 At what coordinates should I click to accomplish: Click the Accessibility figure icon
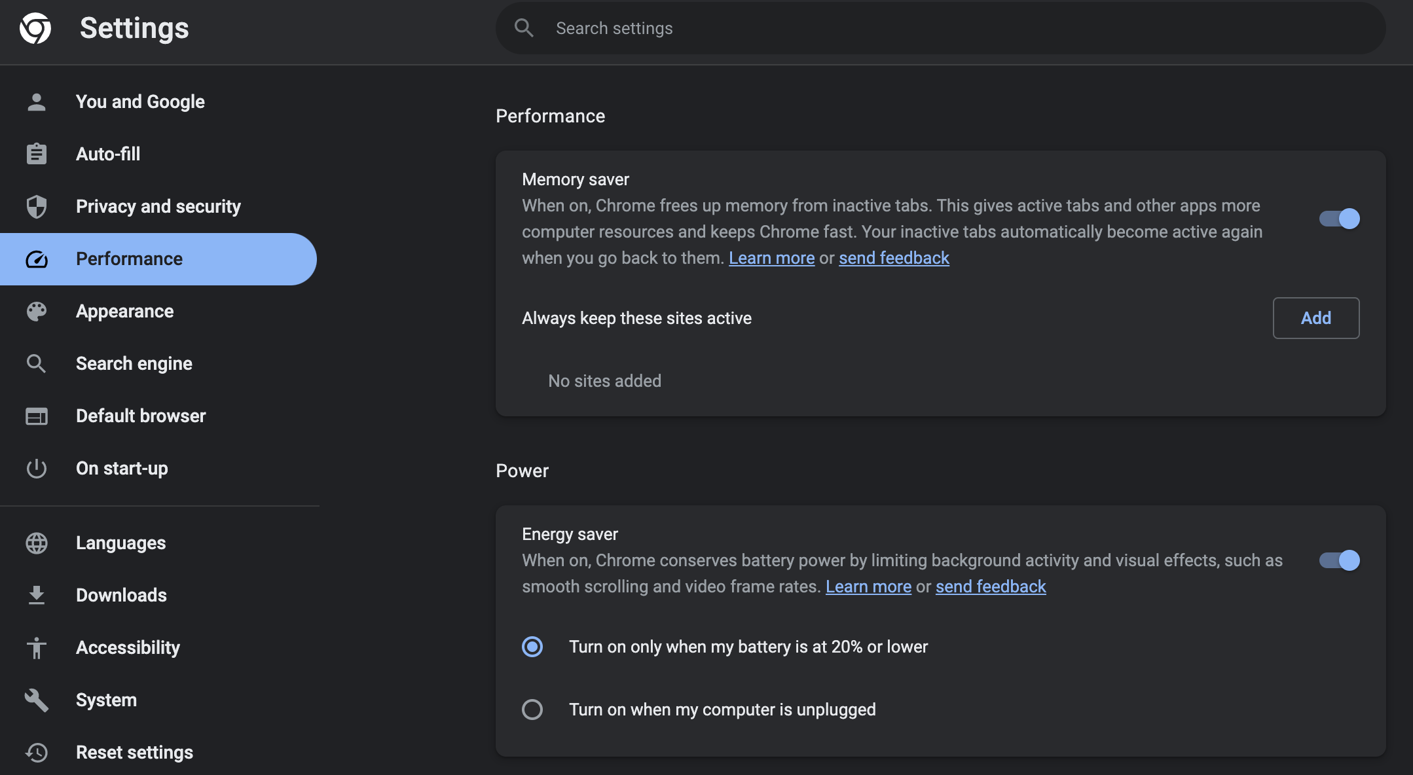pos(37,647)
